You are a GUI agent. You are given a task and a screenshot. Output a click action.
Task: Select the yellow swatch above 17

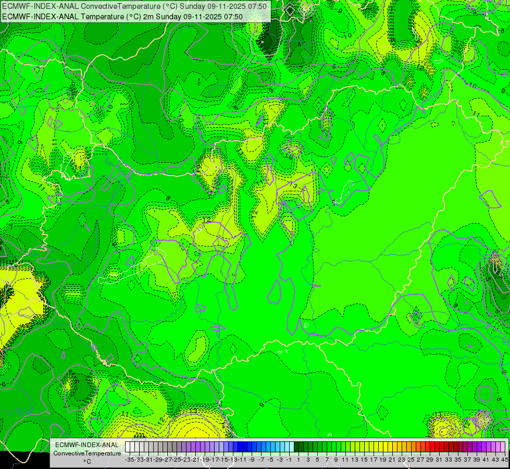click(371, 447)
